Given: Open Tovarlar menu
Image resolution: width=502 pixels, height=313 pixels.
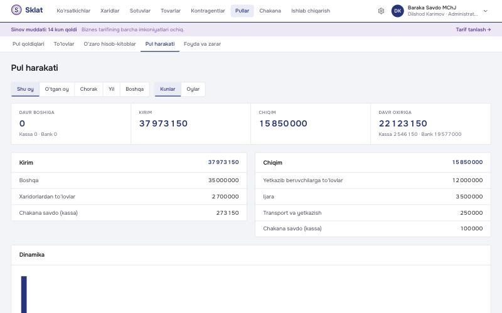Looking at the screenshot, I should click(x=171, y=11).
